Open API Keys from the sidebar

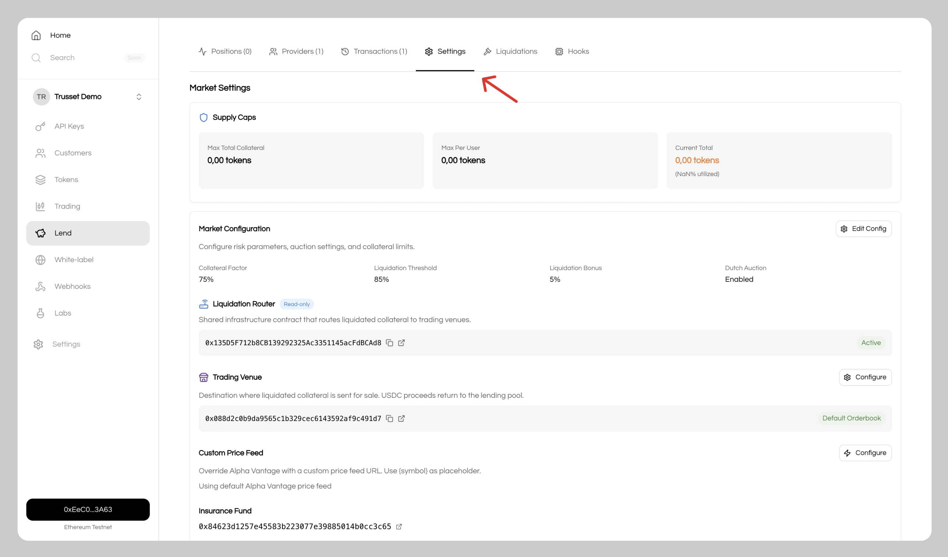click(x=69, y=126)
